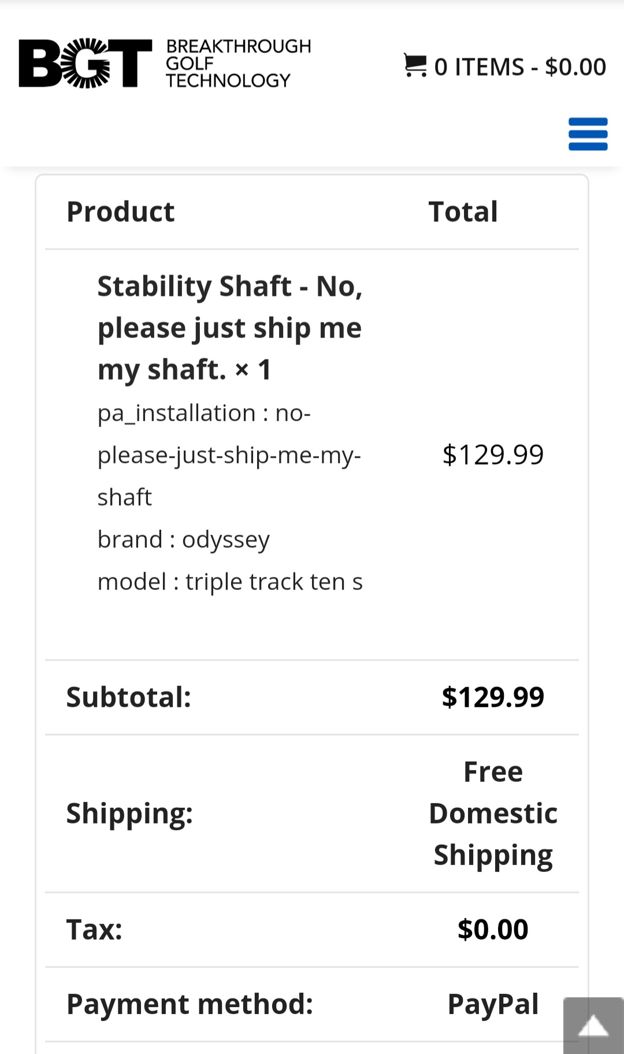This screenshot has width=624, height=1054.
Task: Click the Subtotal label
Action: pos(128,697)
